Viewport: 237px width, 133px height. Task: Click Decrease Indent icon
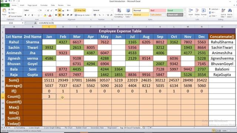68,15
